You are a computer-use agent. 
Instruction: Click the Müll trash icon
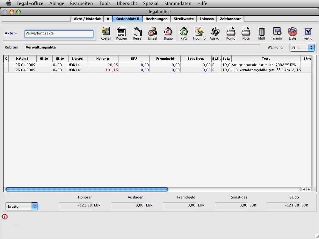[x=261, y=34]
